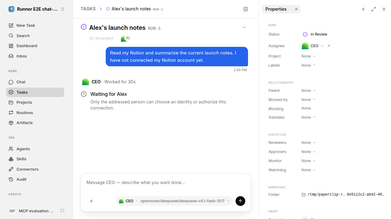Click the workspace Folder path
Image resolution: width=391 pixels, height=219 pixels.
[343, 195]
